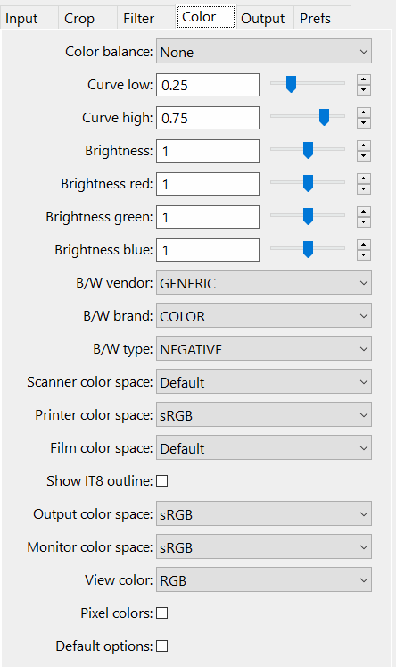Open the B/W vendor dropdown
Screen dimensions: 396x667
[264, 282]
